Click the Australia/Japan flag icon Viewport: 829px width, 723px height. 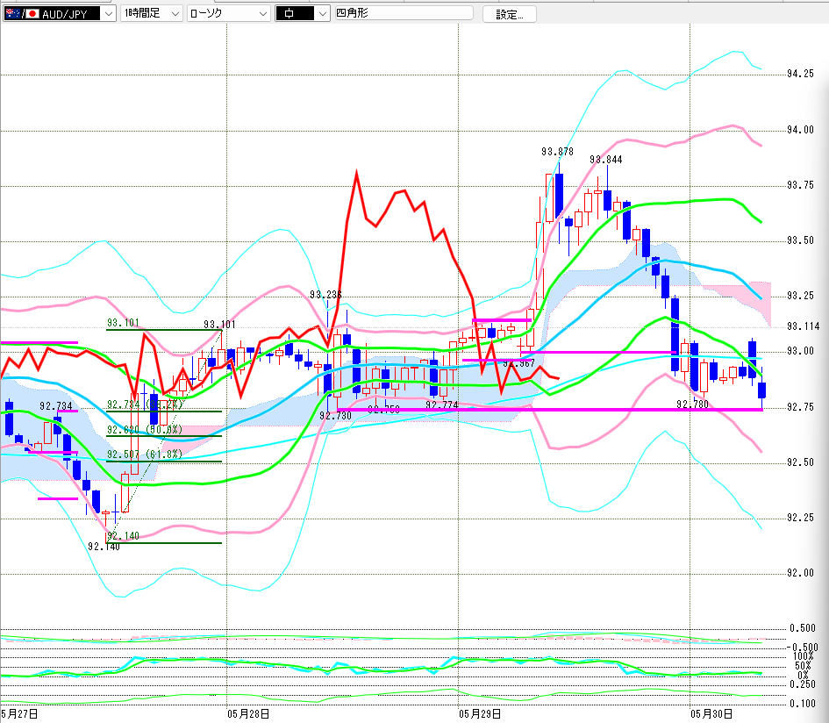click(x=22, y=14)
